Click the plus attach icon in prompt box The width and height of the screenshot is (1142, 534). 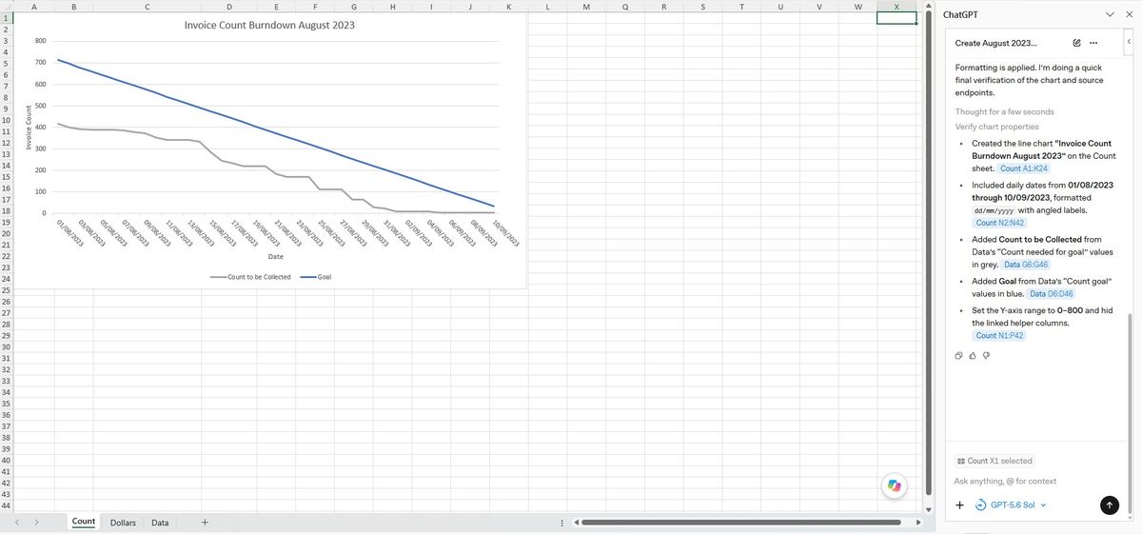[x=961, y=505]
